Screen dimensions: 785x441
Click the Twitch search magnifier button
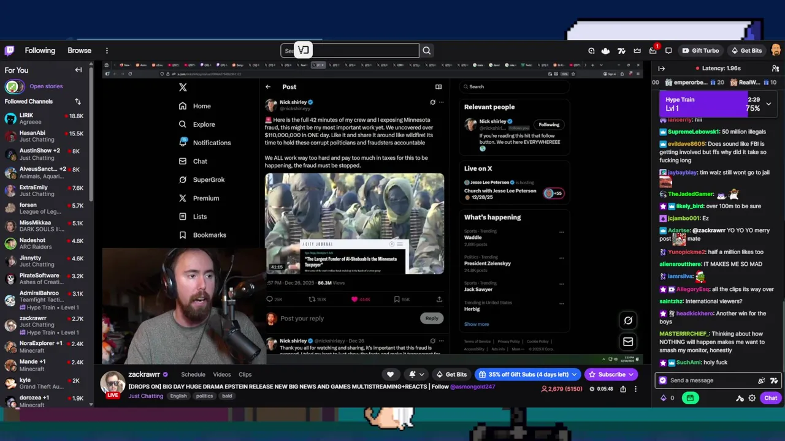pos(427,51)
